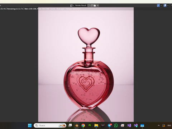172x129 pixels.
Task: Click the Remaining time render status text
Action: point(15,9)
